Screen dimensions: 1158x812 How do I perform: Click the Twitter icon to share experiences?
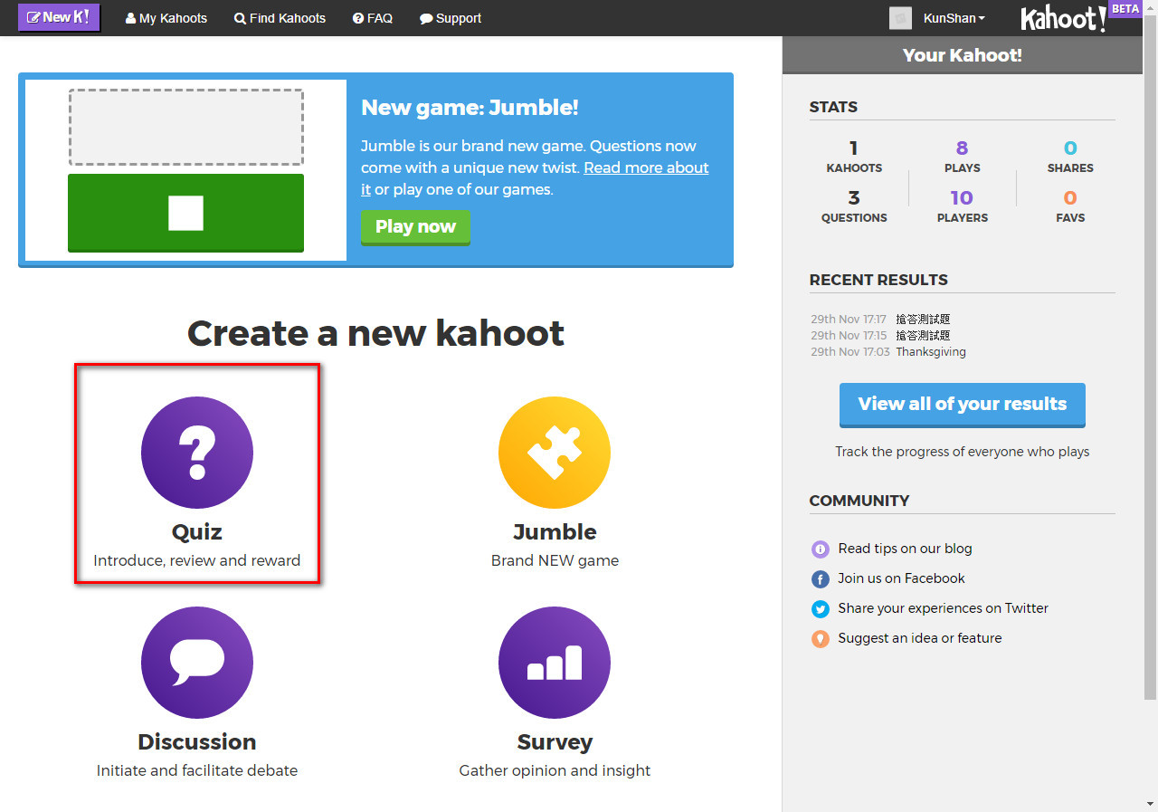point(820,608)
